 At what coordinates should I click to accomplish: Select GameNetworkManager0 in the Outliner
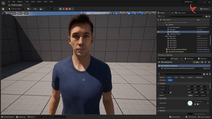click(176, 52)
